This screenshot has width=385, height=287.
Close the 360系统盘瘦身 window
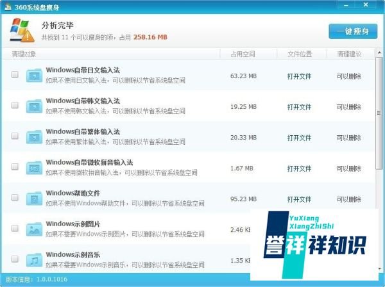(366, 5)
